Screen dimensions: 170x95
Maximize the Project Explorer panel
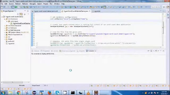click(28, 11)
